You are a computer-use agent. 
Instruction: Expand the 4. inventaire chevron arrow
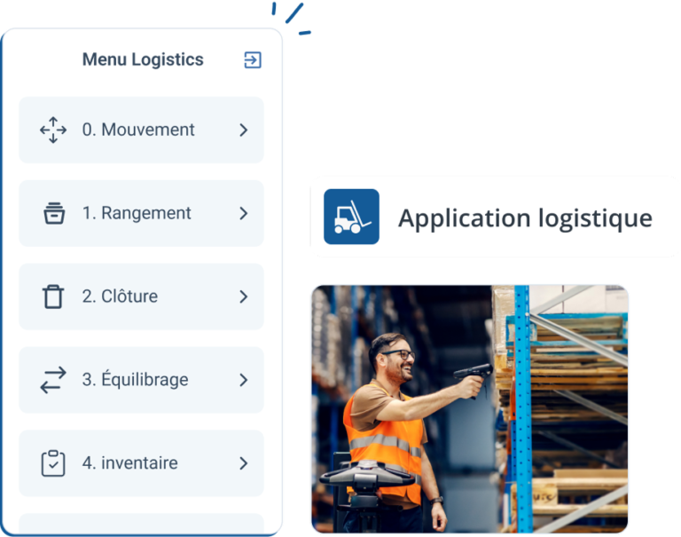pyautogui.click(x=244, y=463)
